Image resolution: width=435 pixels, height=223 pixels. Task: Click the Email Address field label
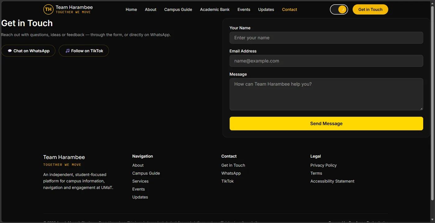pyautogui.click(x=243, y=51)
